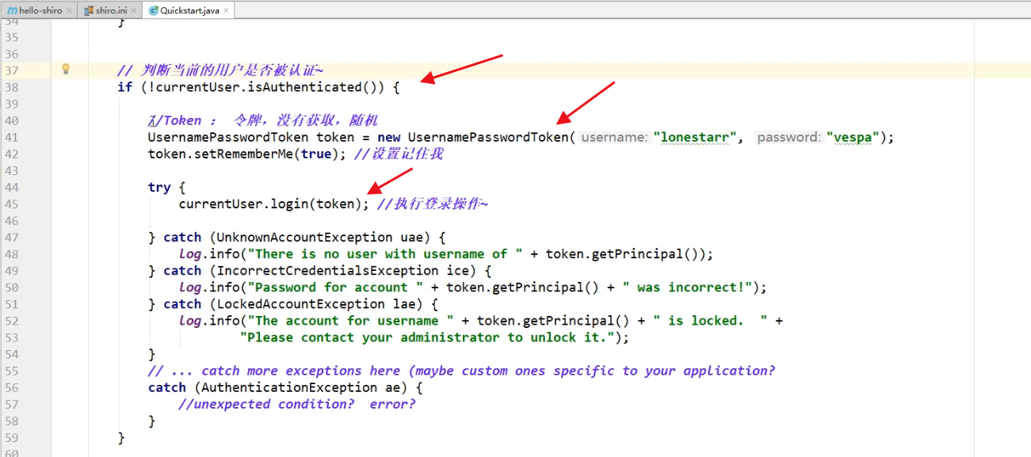Click the try keyword on line 44

[159, 187]
